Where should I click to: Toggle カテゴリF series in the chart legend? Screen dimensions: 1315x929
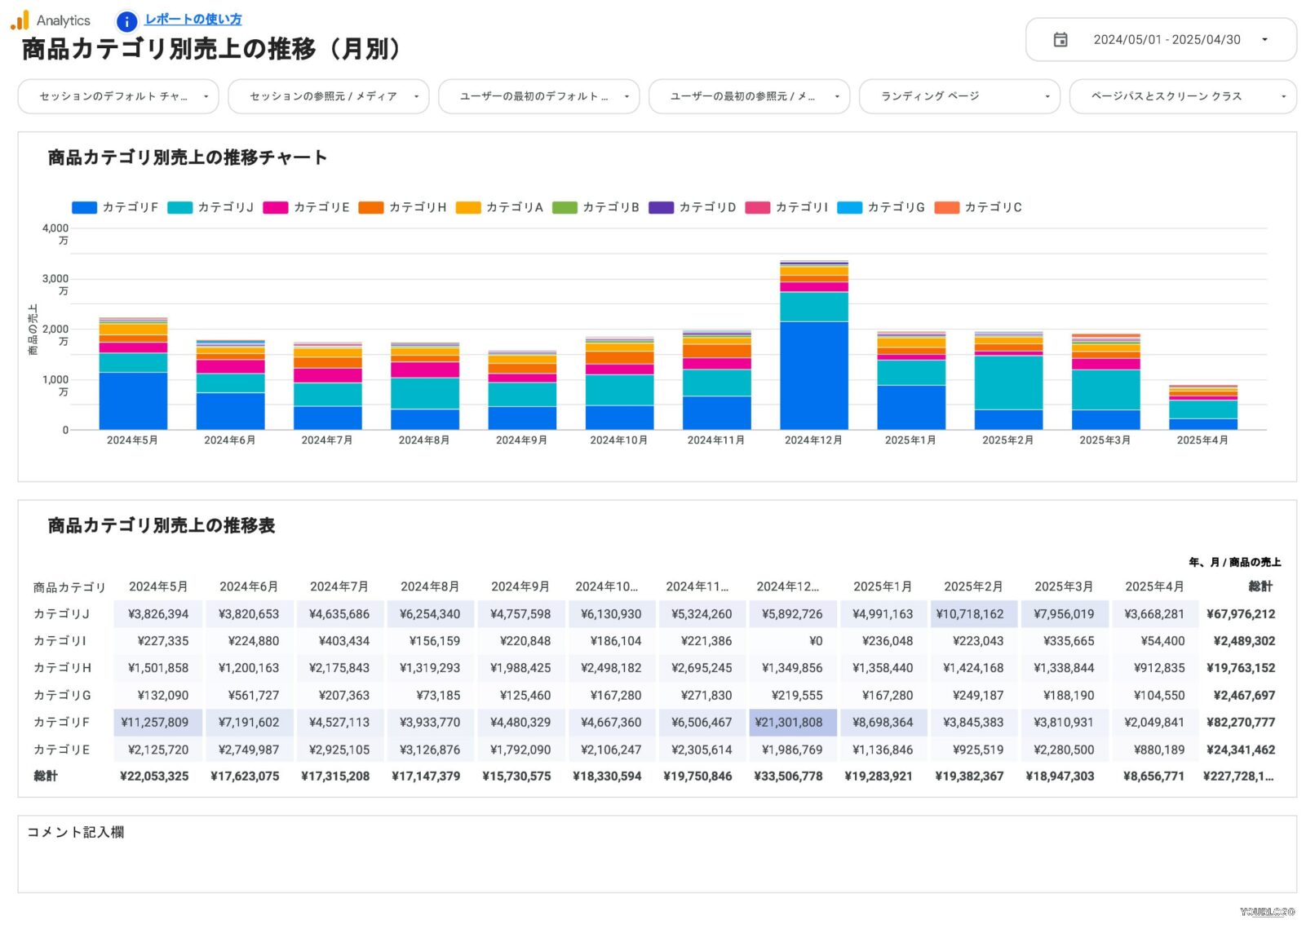[x=128, y=207]
